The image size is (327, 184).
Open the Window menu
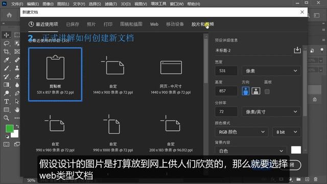pyautogui.click(x=177, y=4)
